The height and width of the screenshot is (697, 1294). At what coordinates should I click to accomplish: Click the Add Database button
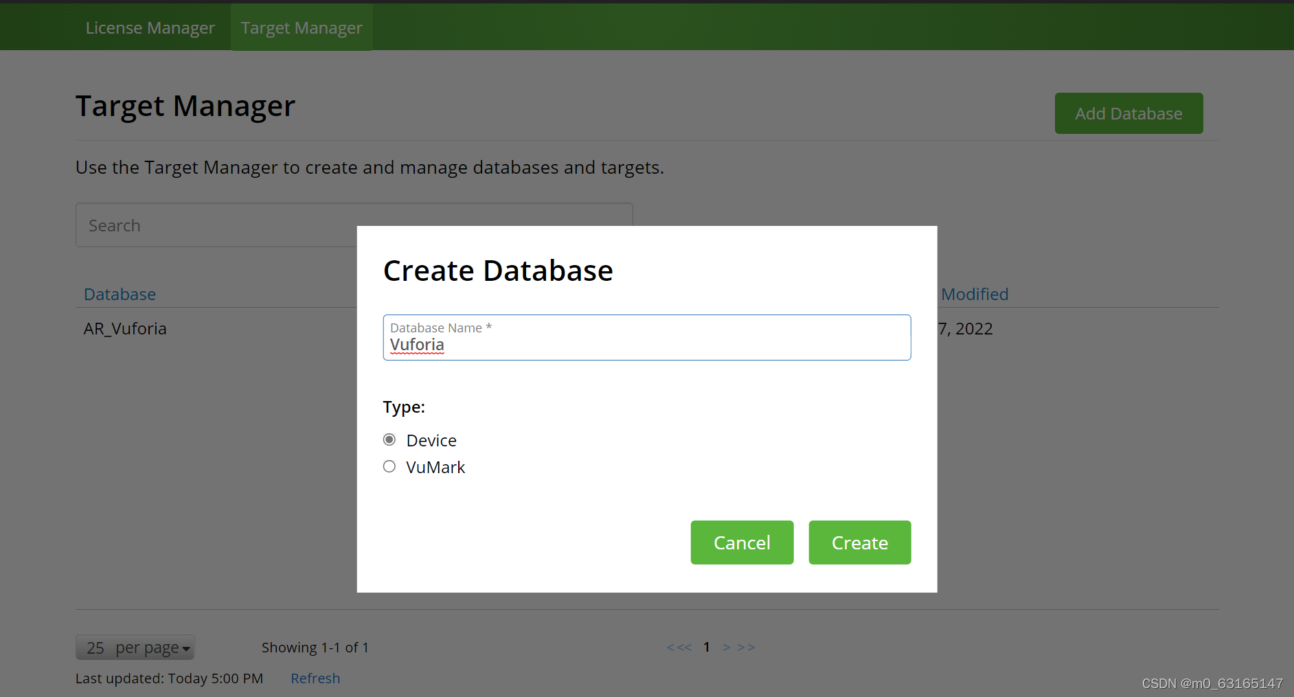[x=1128, y=113]
